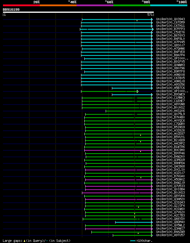Click the green ~80% identity legend segment
Image resolution: width=190 pixels, height=243 pixels.
(132, 5)
